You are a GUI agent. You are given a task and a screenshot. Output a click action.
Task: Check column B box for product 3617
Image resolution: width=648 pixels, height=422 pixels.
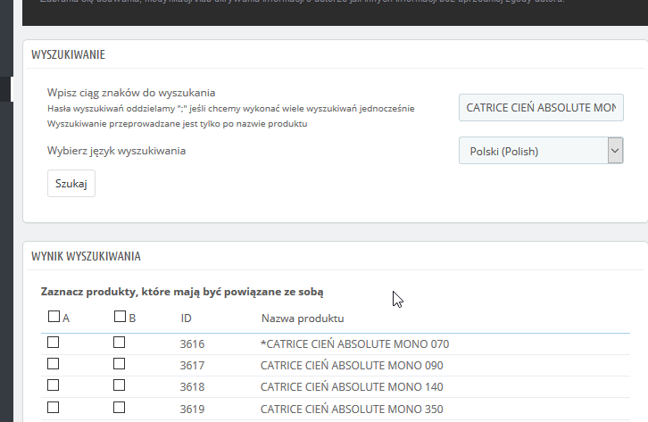[119, 364]
